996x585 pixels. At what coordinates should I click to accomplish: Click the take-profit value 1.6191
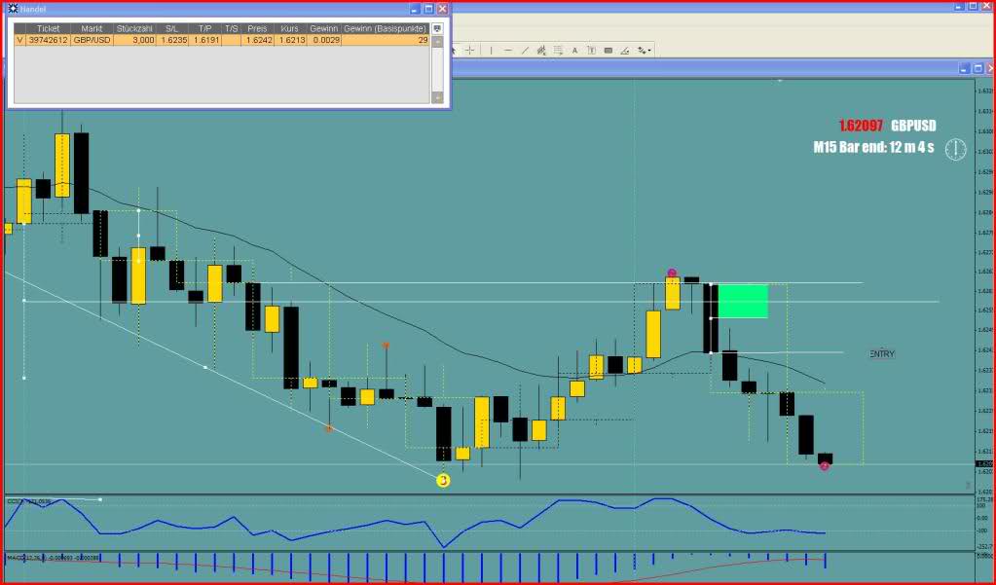pyautogui.click(x=205, y=39)
